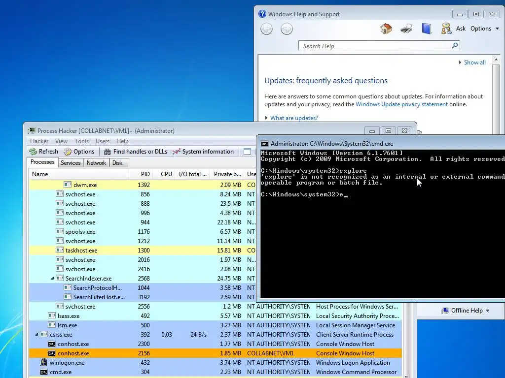Image resolution: width=505 pixels, height=378 pixels.
Task: Click Home icon in Windows Help
Action: coord(386,29)
